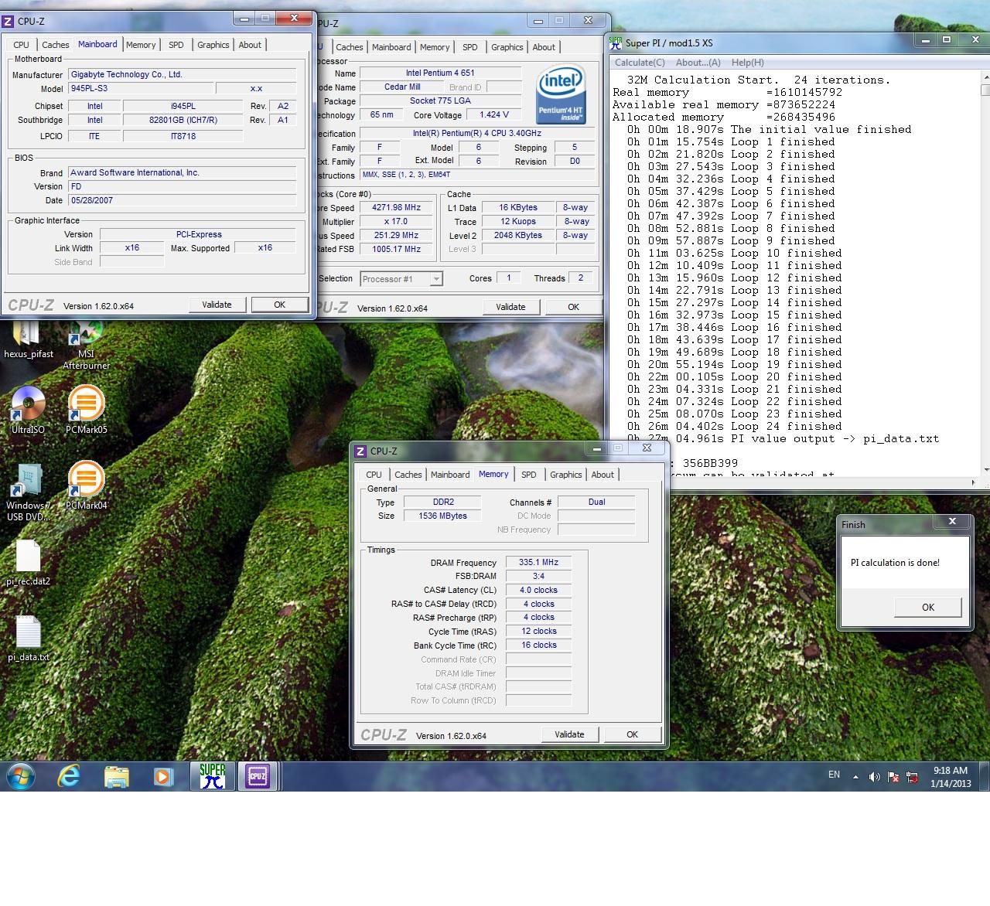
Task: Click Super PI vertical scrollbar
Action: (x=985, y=271)
